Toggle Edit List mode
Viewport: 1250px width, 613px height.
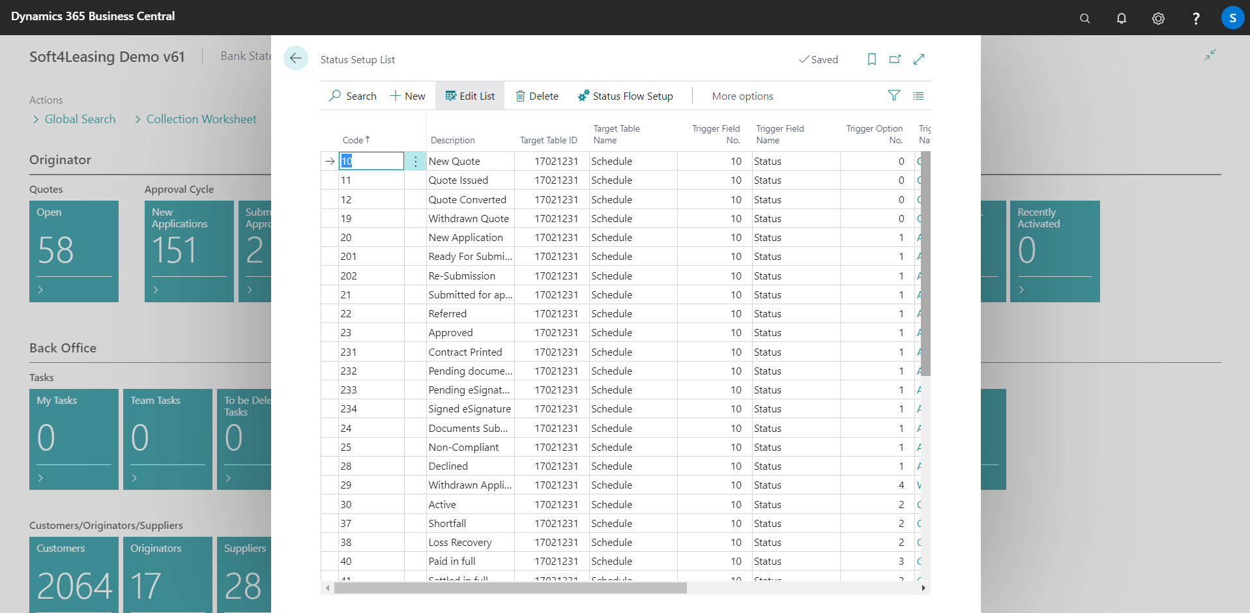click(x=470, y=96)
